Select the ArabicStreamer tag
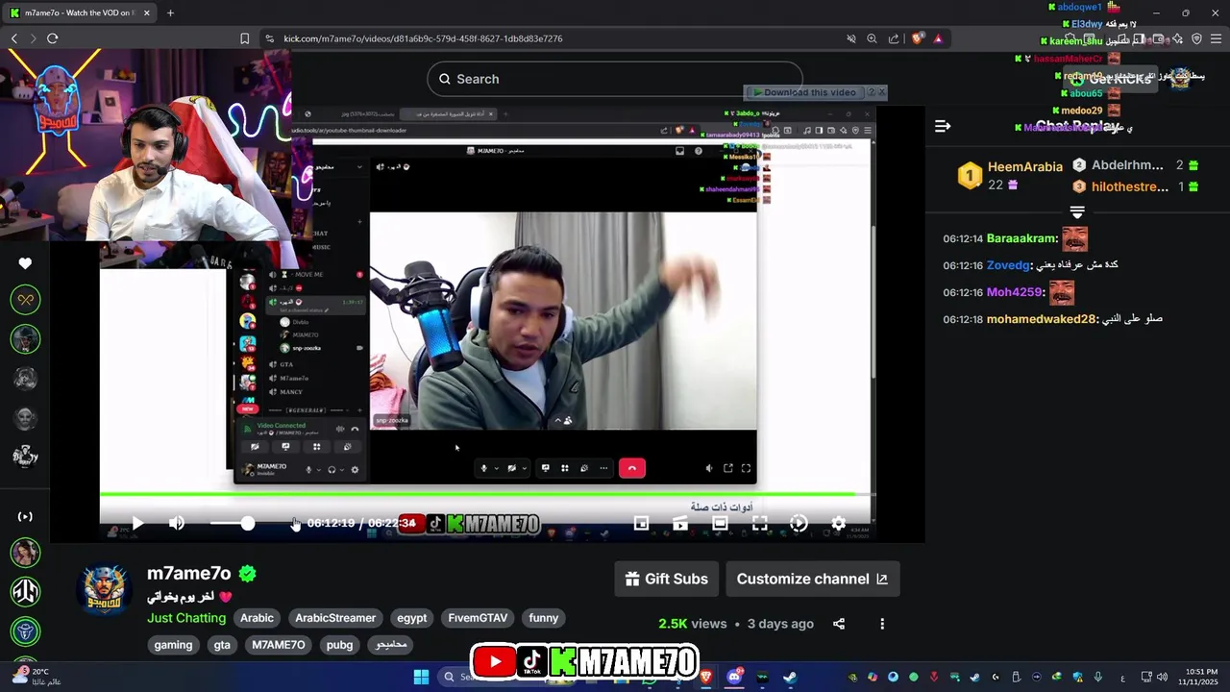Viewport: 1230px width, 692px height. pyautogui.click(x=335, y=618)
